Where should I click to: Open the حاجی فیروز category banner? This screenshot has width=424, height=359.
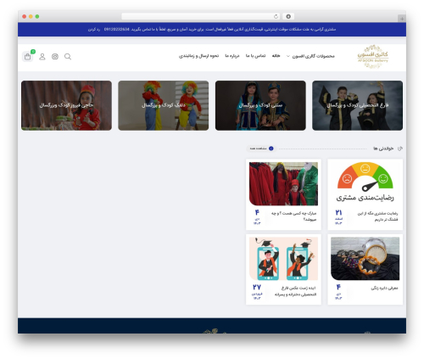pos(66,105)
